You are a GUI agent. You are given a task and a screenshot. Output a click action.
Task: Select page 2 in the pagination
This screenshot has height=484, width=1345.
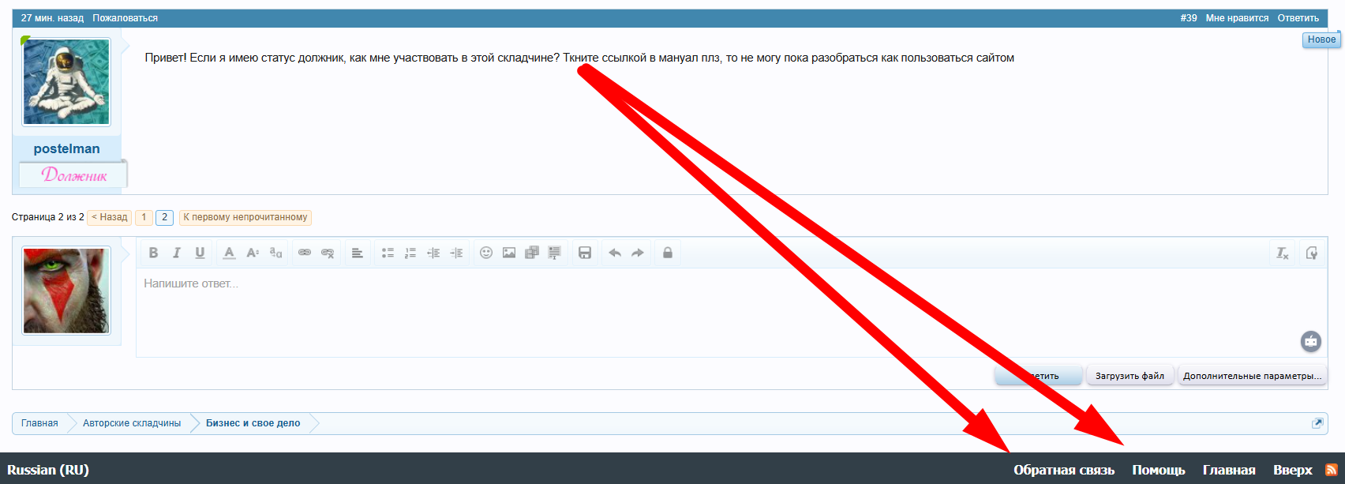(x=164, y=217)
